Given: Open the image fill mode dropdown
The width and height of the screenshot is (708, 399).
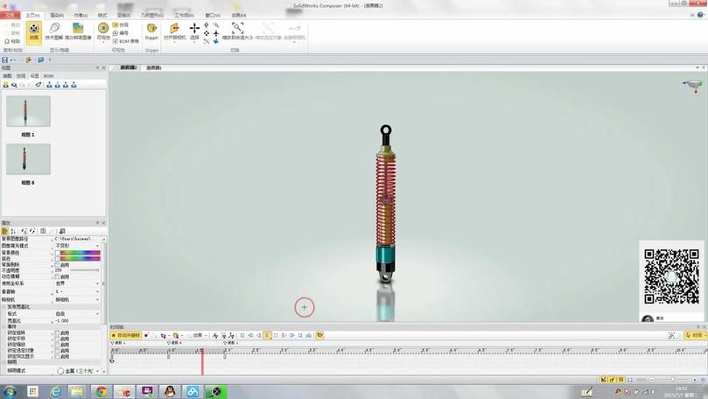Looking at the screenshot, I should click(76, 246).
